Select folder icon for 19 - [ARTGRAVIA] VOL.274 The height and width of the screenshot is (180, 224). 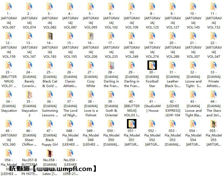(152, 36)
